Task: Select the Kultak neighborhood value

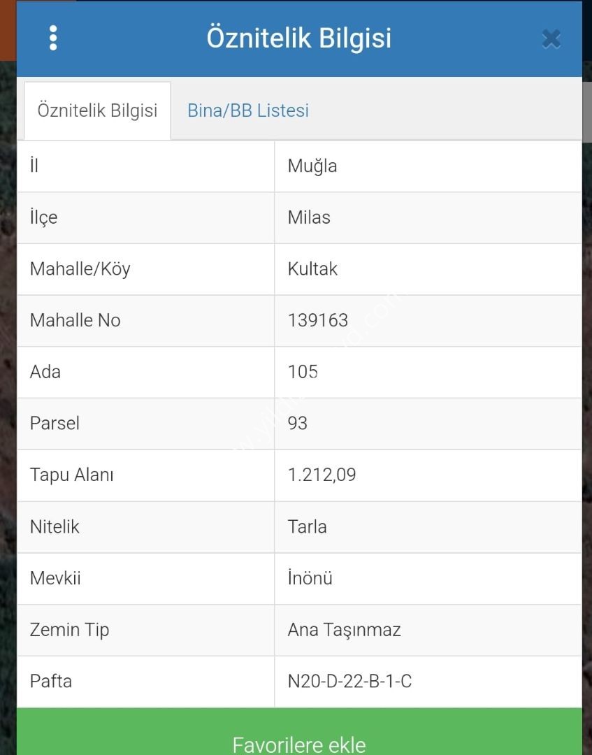Action: pos(312,269)
